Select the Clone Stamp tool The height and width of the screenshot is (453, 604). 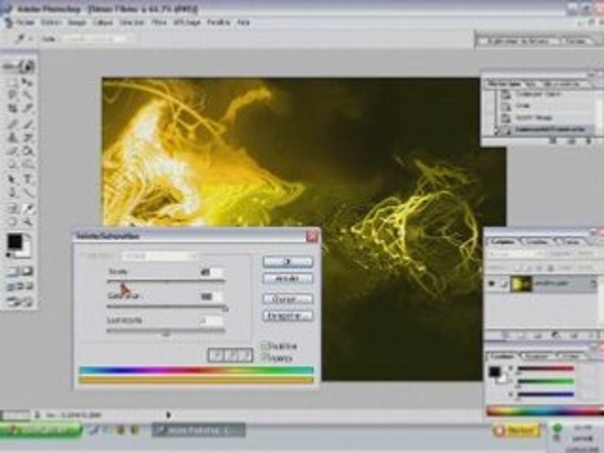point(12,138)
